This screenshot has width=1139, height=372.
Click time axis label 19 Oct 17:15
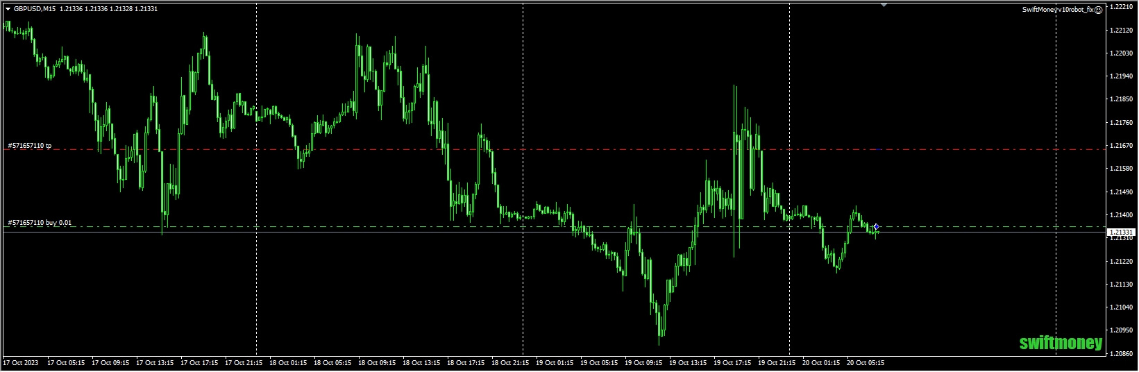(733, 363)
